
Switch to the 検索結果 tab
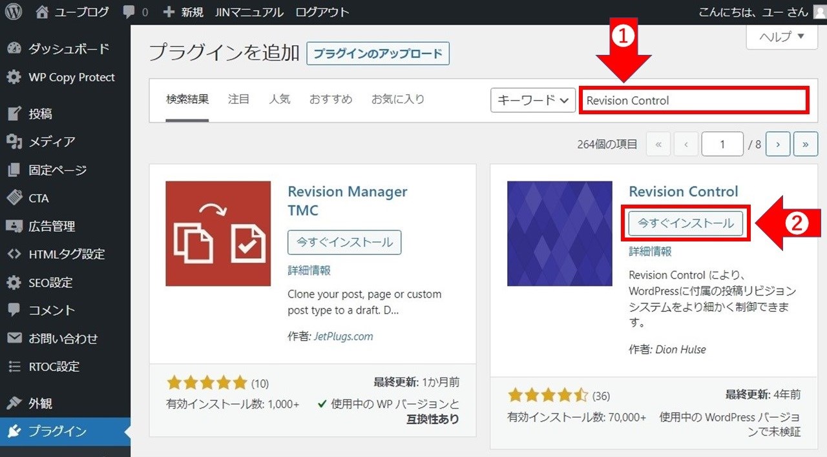(x=187, y=99)
